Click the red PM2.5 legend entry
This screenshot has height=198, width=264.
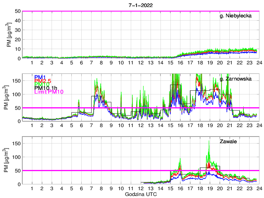pos(43,81)
